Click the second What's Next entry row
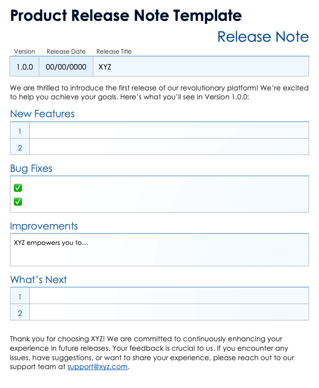 tap(169, 313)
